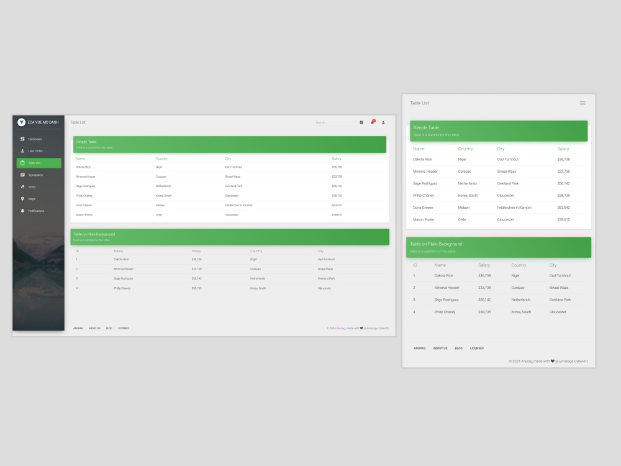Viewport: 621px width, 466px height.
Task: Click the ECA VUE MD DASH logo
Action: tap(37, 122)
